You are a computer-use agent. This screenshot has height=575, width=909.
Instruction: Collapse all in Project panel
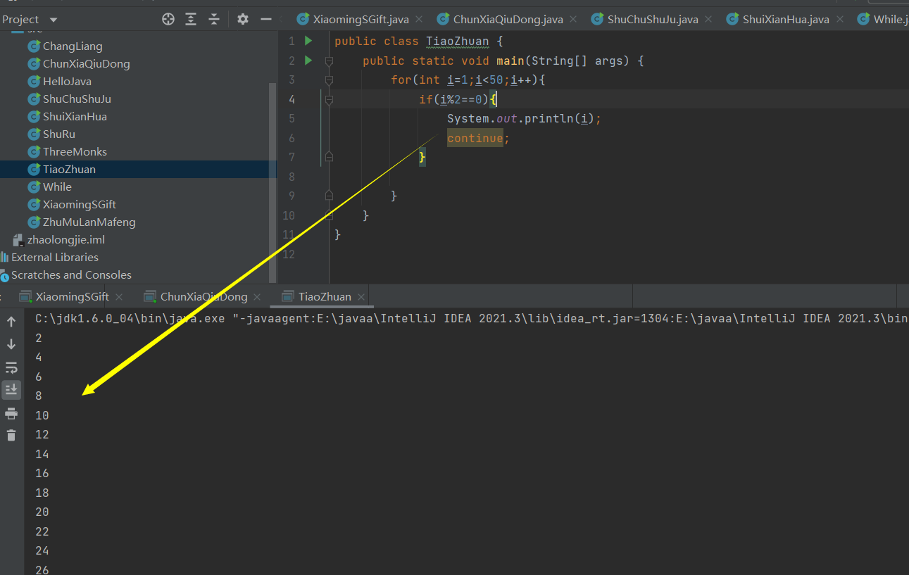pyautogui.click(x=213, y=19)
